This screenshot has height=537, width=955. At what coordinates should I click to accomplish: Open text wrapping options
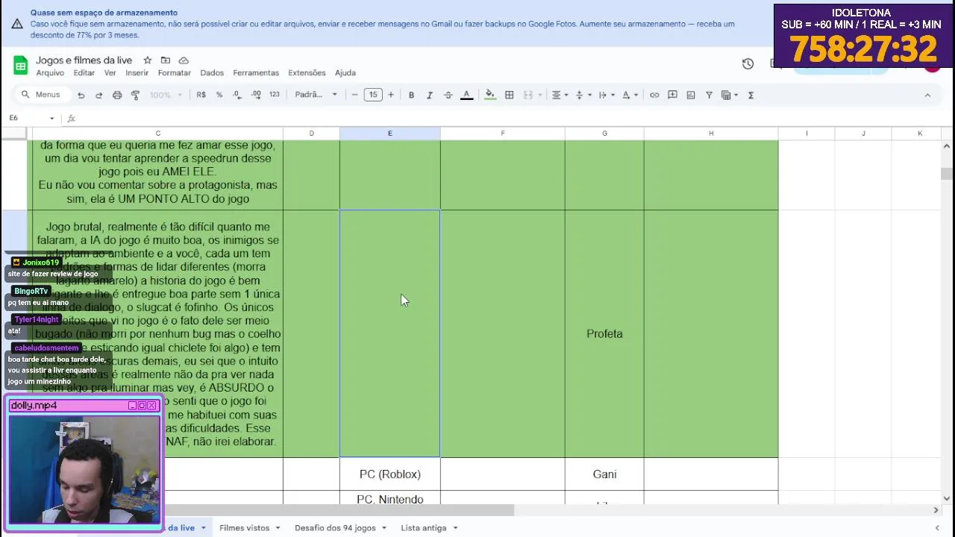tap(606, 95)
